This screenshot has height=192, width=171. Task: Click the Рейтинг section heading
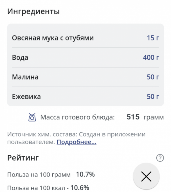(x=23, y=158)
